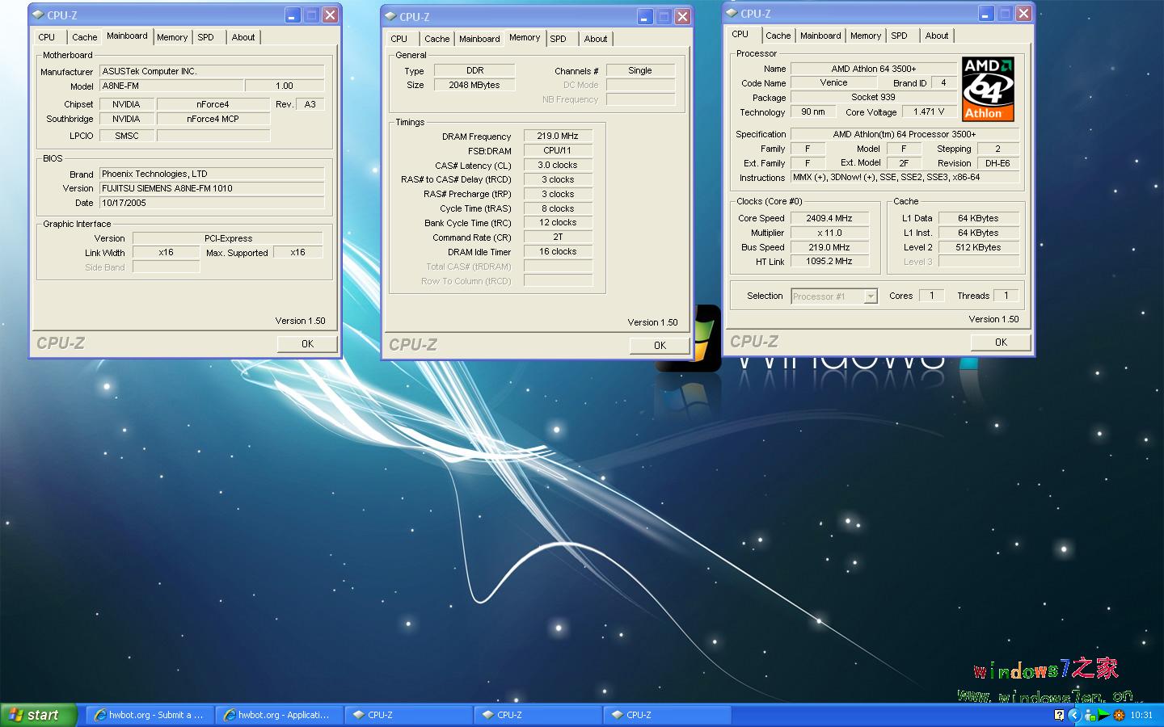Click Channels # value Single
Screen dimensions: 1164x727
tap(640, 70)
